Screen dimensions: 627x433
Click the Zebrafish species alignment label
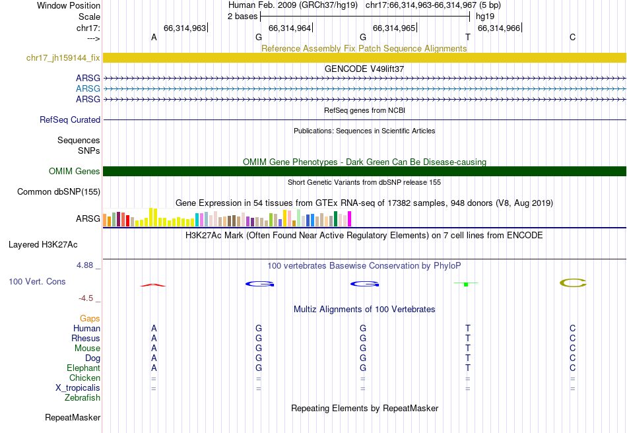(82, 398)
